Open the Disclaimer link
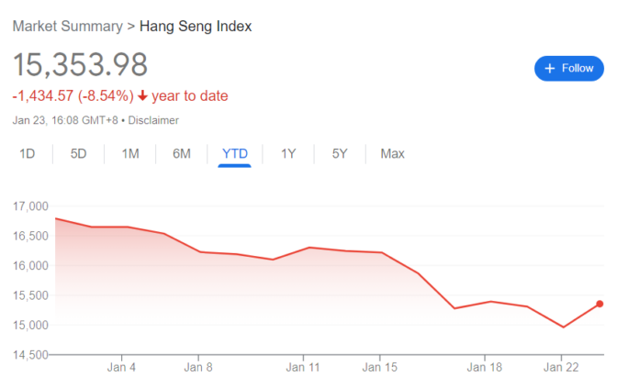The image size is (639, 388). [x=153, y=120]
